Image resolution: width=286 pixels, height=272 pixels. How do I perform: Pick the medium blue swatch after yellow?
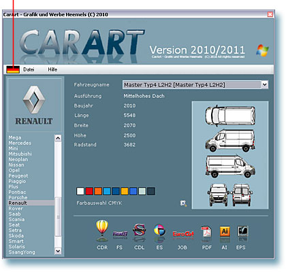(x=133, y=191)
